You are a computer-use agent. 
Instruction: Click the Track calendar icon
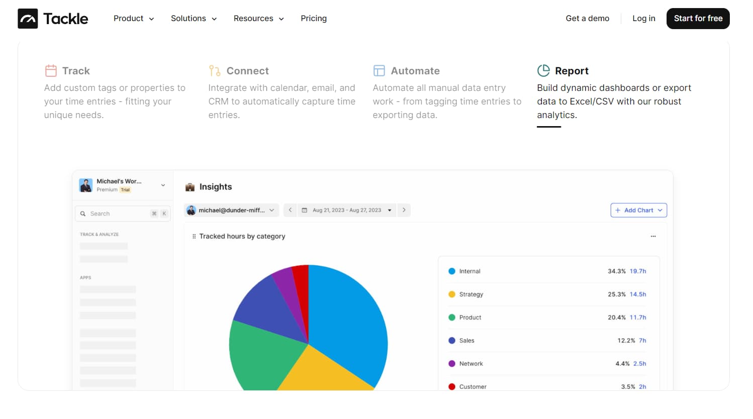tap(51, 71)
